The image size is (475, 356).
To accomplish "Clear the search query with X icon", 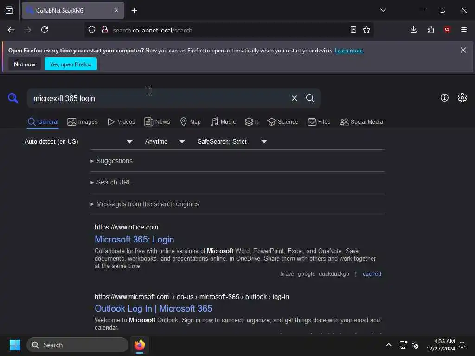I will tap(294, 98).
